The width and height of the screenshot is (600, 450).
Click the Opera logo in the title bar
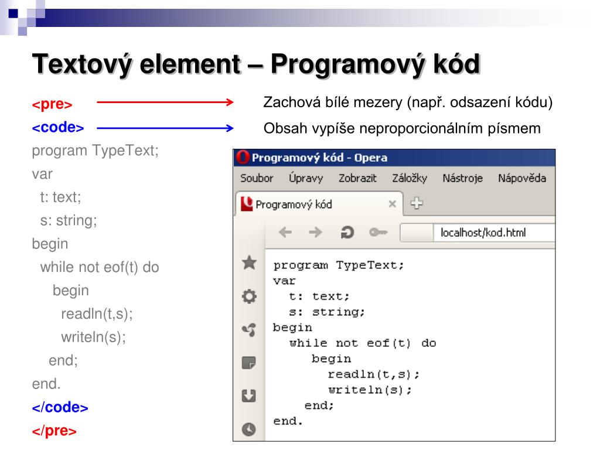[x=243, y=157]
